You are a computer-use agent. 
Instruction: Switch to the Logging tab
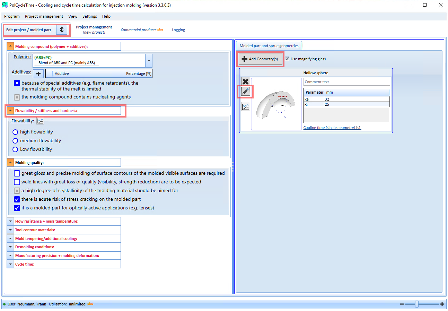coord(178,30)
